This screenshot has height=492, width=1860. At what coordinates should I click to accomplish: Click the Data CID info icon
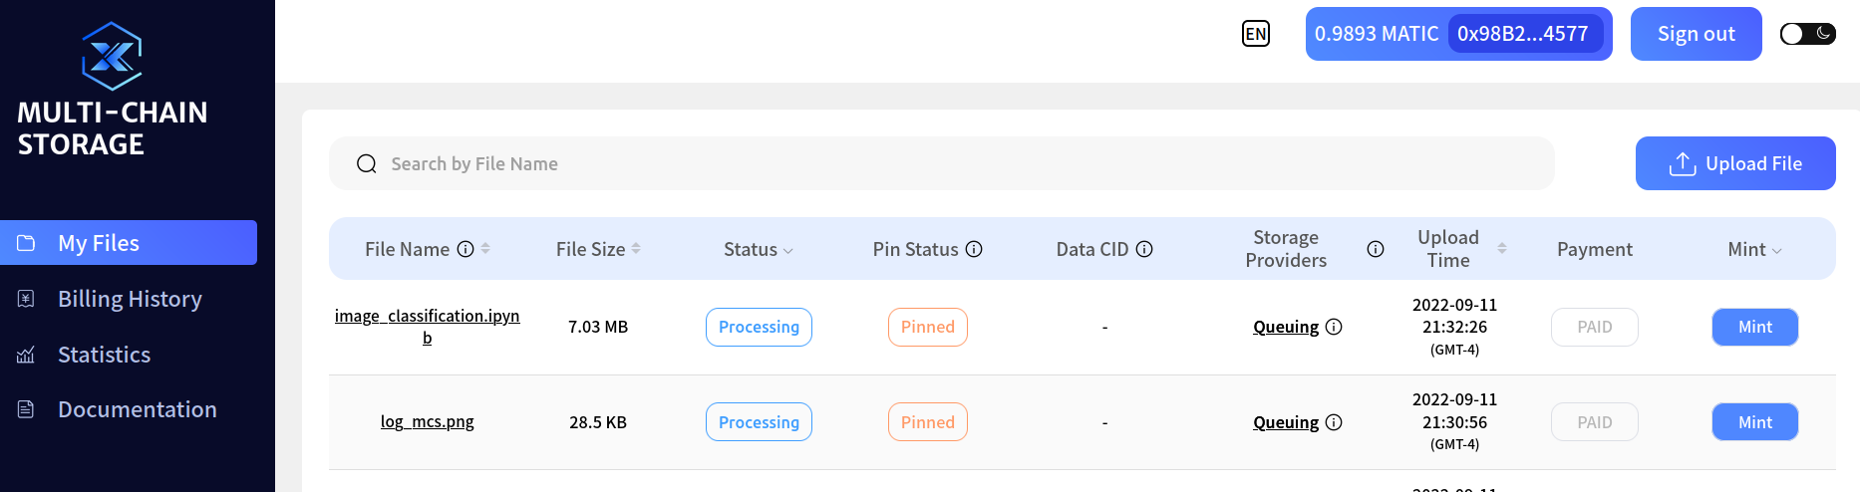click(x=1144, y=249)
